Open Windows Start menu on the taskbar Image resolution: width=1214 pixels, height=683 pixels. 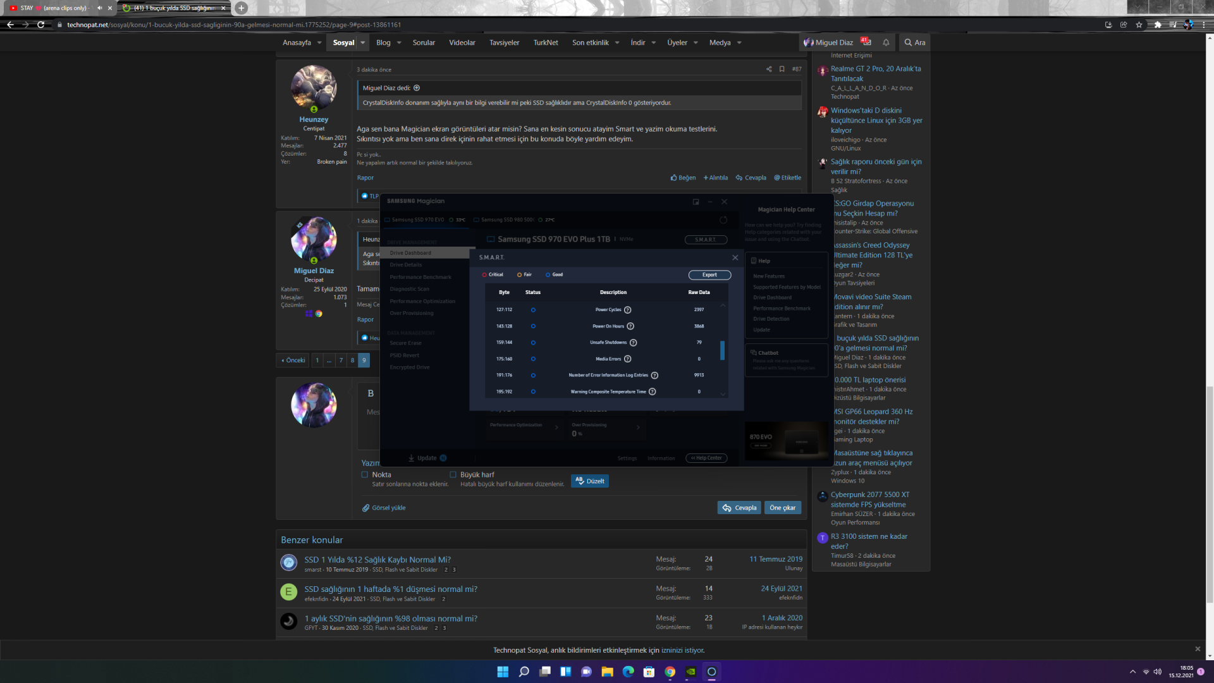[x=503, y=672]
